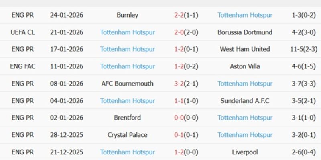Viewport: 321px width, 160px height.
Task: Select the ENG FAC competition label
Action: click(x=23, y=66)
